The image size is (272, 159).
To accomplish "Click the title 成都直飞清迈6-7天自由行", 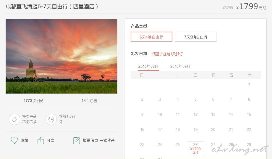I will [52, 7].
